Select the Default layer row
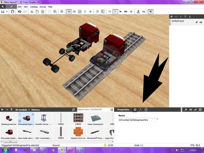 coord(187,22)
